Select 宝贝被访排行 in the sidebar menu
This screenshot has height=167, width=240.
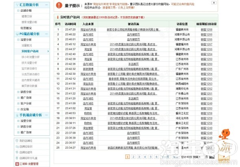29,69
